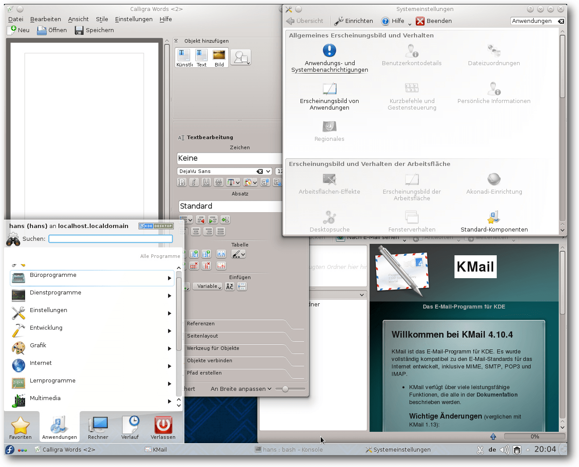Open the DejaVu Sans font dropdown
The width and height of the screenshot is (579, 467).
tap(268, 171)
